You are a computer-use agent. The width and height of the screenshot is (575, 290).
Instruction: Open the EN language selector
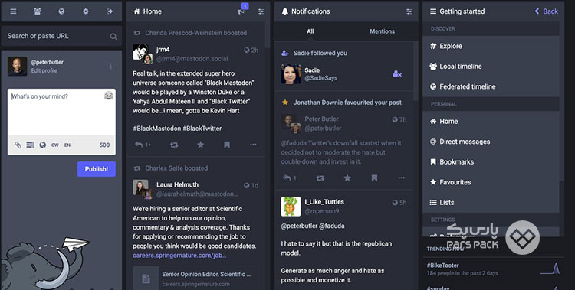click(67, 145)
